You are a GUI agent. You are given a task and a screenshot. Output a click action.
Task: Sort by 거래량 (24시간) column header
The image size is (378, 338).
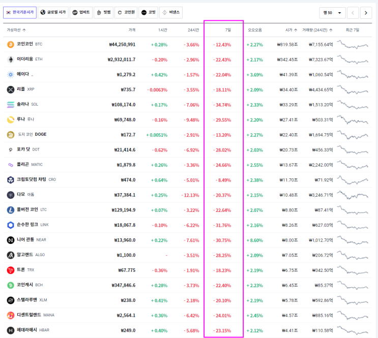pyautogui.click(x=317, y=30)
